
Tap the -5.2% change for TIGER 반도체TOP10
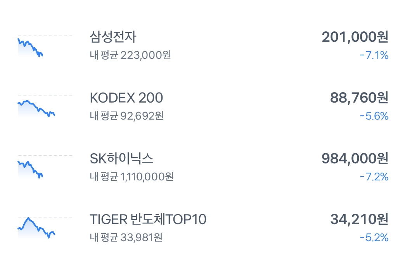(374, 237)
